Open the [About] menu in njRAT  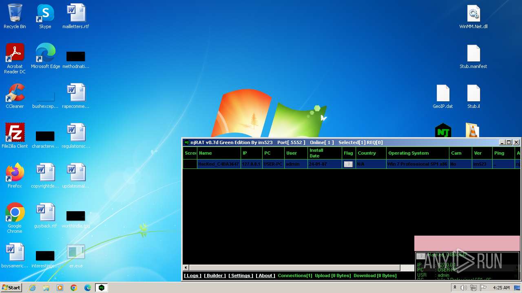point(265,276)
